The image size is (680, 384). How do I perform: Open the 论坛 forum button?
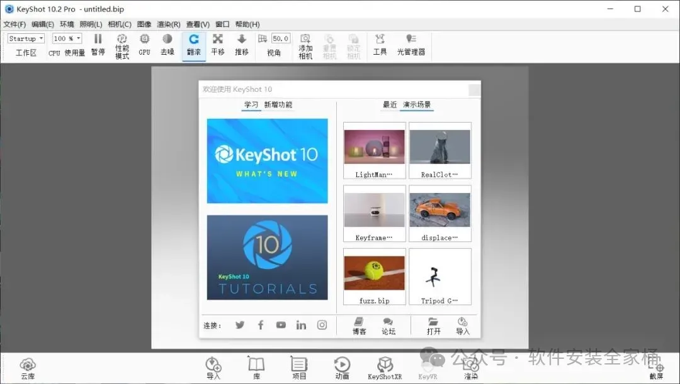(x=388, y=326)
